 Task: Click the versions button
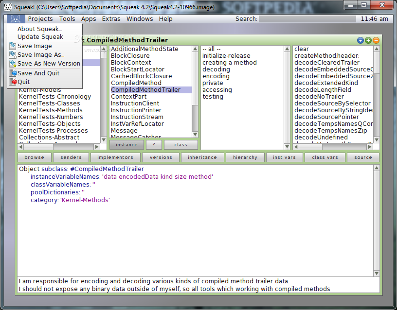(x=161, y=157)
